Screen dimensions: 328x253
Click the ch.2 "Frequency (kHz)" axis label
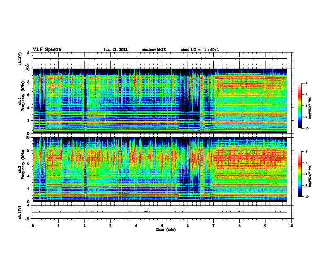pyautogui.click(x=23, y=165)
